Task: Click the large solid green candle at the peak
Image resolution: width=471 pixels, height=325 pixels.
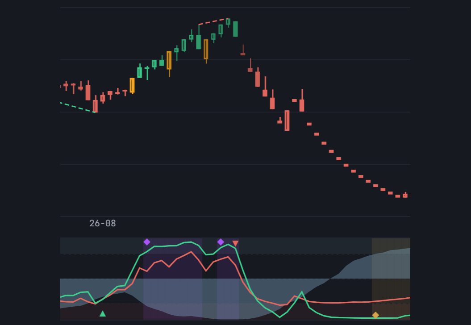Action: click(236, 29)
